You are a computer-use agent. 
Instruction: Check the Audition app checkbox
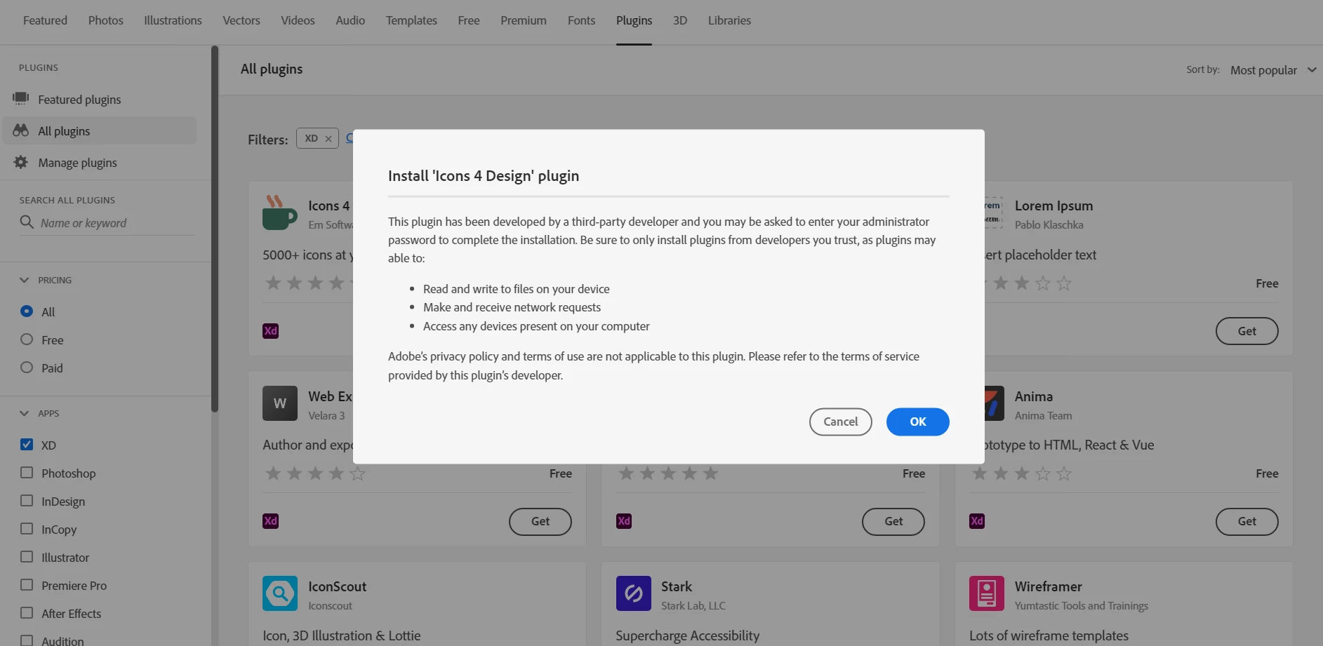point(27,640)
